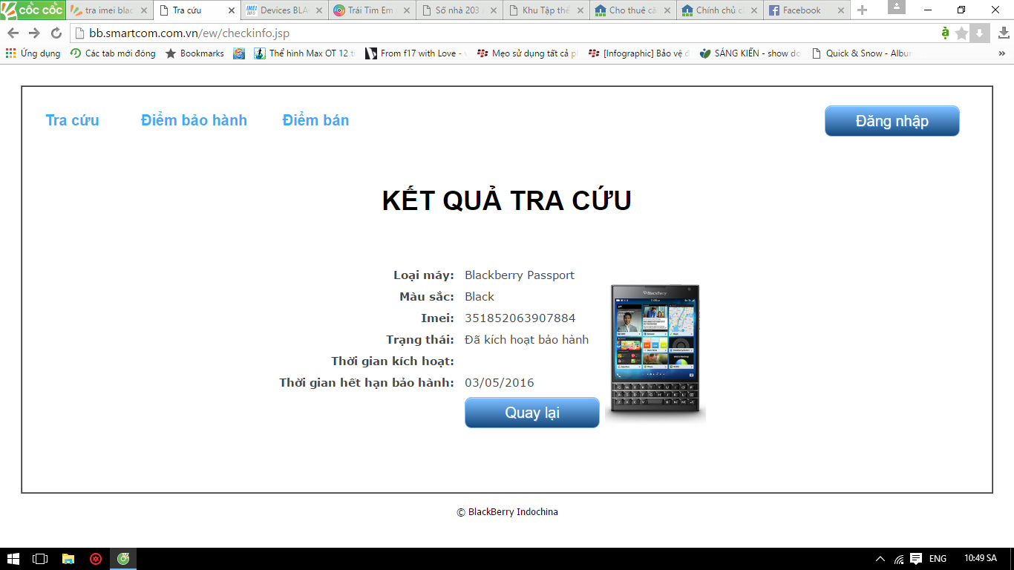Open the taskbar clock showing 10:49 SA
This screenshot has width=1014, height=570.
point(980,559)
